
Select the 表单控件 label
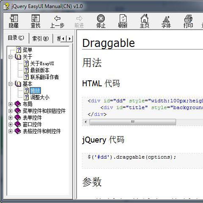[x=32, y=118]
